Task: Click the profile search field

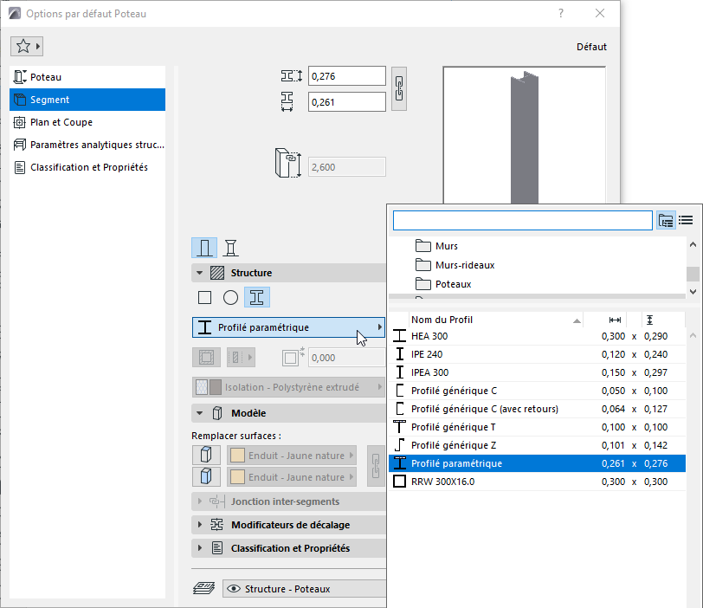Action: tap(522, 221)
